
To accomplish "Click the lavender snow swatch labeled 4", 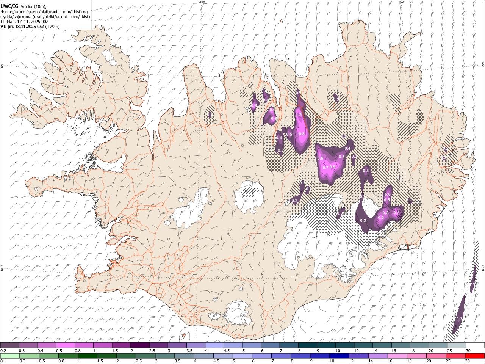I will pos(214,345).
